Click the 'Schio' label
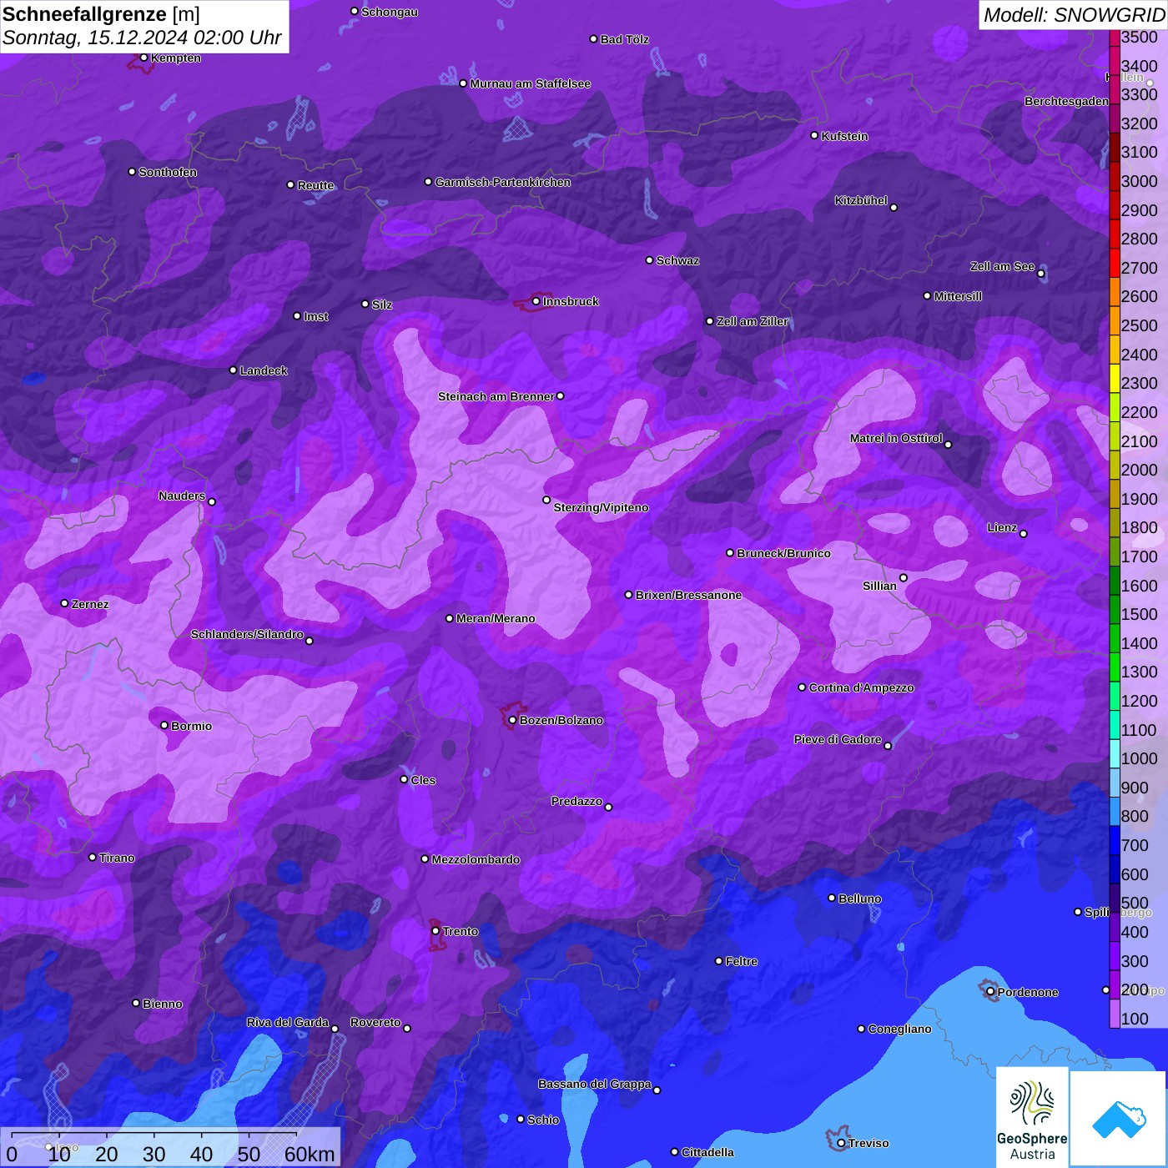Screen dimensions: 1168x1168 tap(543, 1120)
